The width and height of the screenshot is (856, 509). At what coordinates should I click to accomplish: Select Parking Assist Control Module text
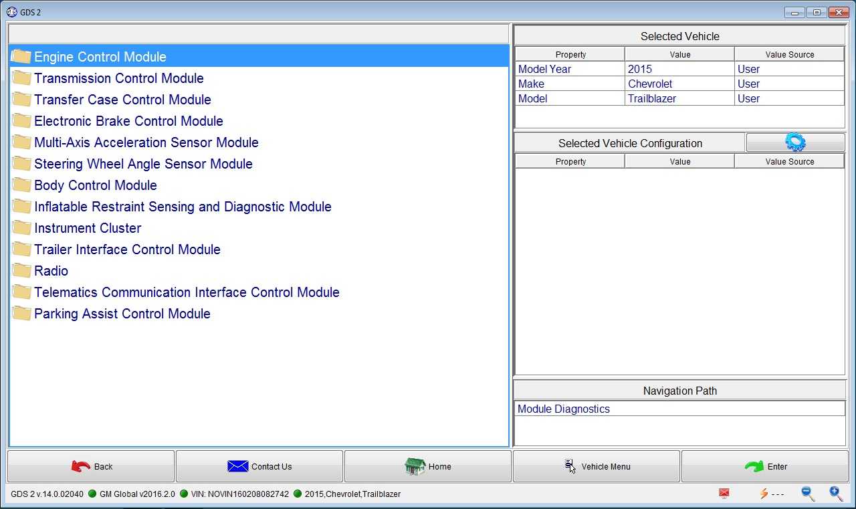[x=122, y=314]
